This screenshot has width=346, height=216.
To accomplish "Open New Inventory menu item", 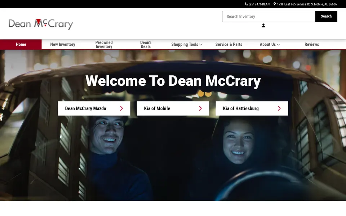I will [x=63, y=44].
